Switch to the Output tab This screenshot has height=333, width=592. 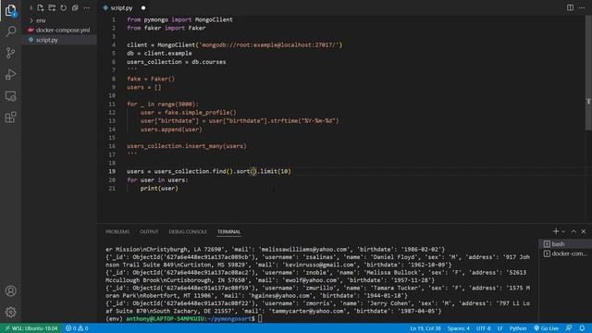[149, 231]
